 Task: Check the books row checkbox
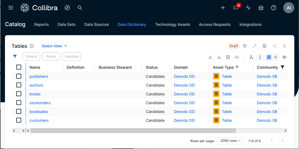coord(19,94)
